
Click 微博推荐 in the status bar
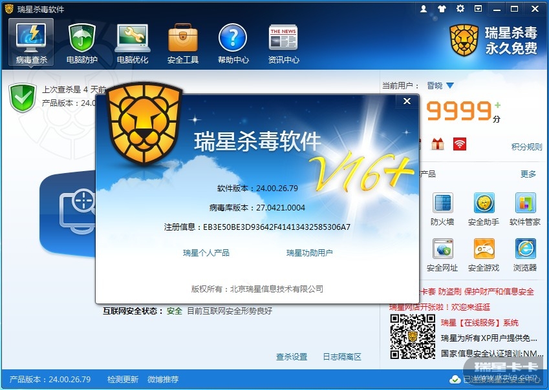pos(163,379)
